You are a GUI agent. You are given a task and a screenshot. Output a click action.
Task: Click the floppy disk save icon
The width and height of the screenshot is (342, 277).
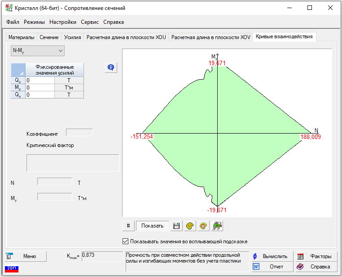point(177,226)
